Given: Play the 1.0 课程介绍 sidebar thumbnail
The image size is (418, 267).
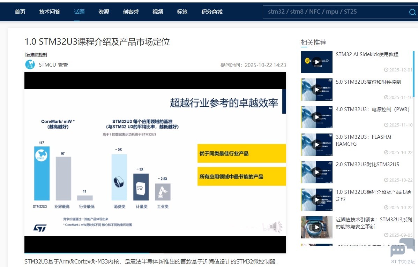Looking at the screenshot, I should point(317,200).
